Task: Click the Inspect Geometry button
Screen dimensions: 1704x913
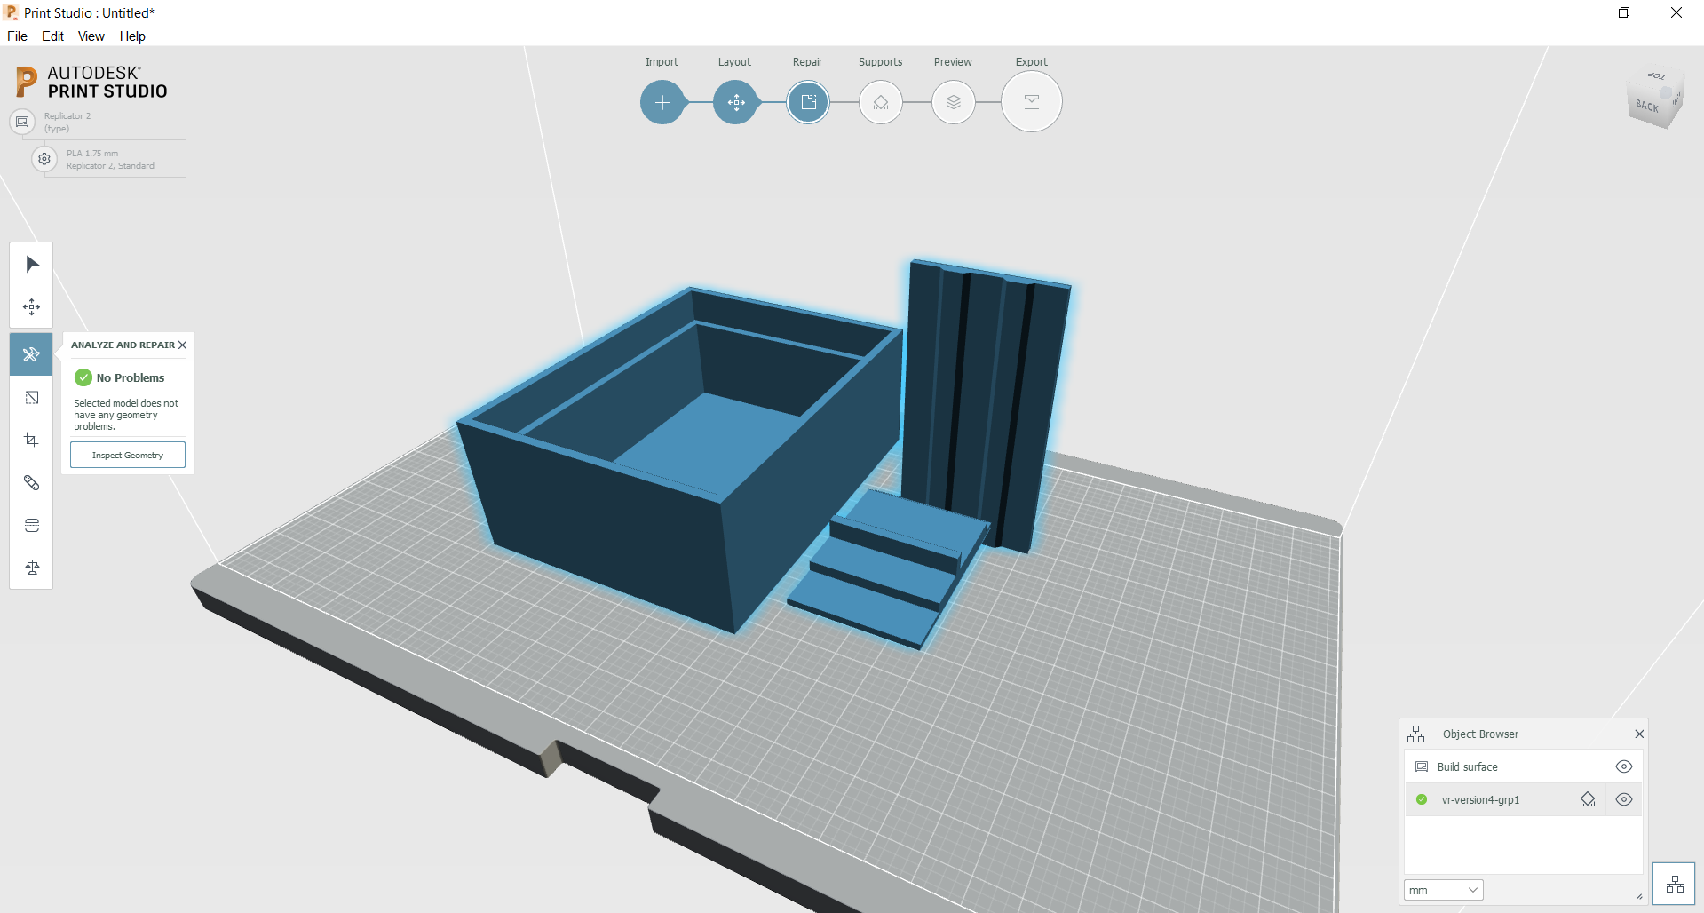Action: (127, 454)
